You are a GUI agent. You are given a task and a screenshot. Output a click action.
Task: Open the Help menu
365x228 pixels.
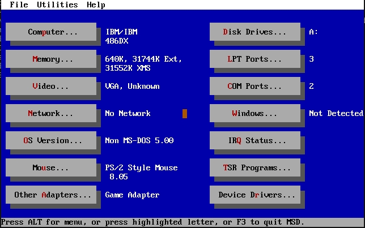coord(96,5)
